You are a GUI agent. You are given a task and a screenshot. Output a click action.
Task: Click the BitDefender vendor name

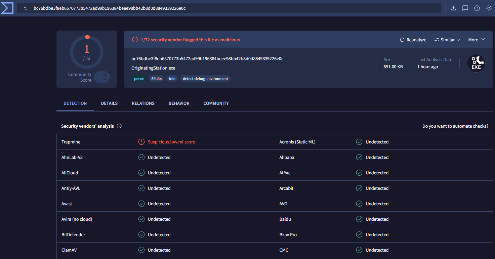pyautogui.click(x=73, y=234)
